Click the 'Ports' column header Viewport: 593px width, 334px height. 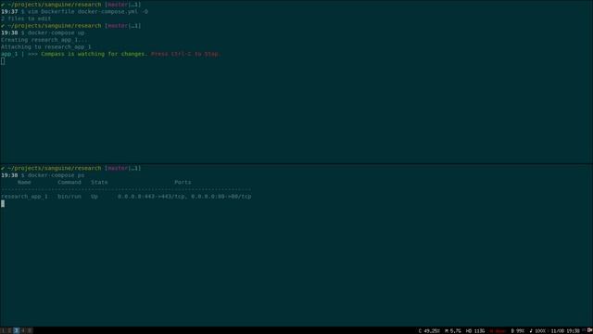coord(183,182)
